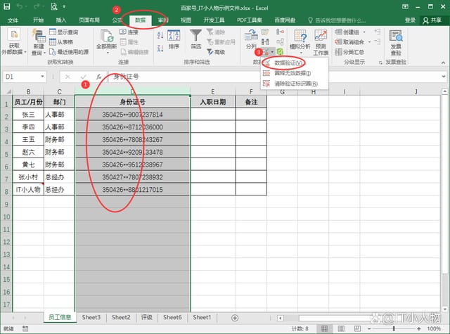This screenshot has width=450, height=334.
Task: Click 分类汇总 subtotal button
Action: pos(349,52)
